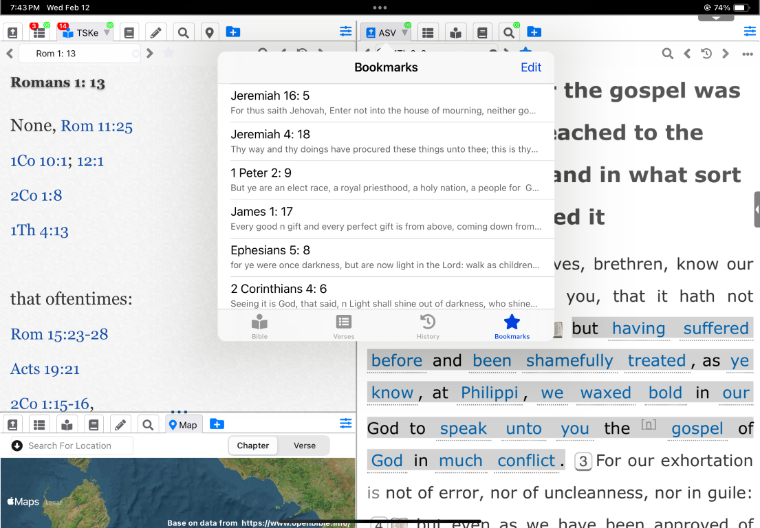Image resolution: width=760 pixels, height=528 pixels.
Task: Open the settings sliders in the map pane
Action: [x=345, y=423]
